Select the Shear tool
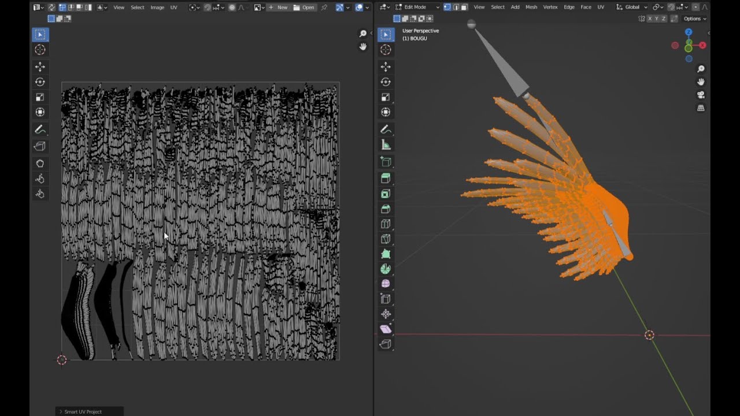 (386, 329)
